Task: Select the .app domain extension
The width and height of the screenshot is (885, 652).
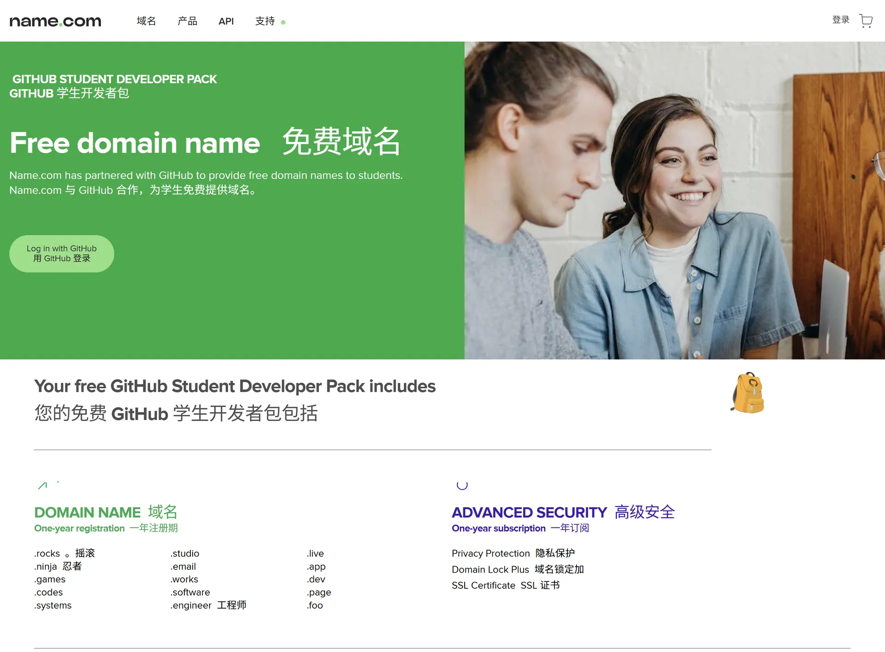Action: (x=316, y=566)
